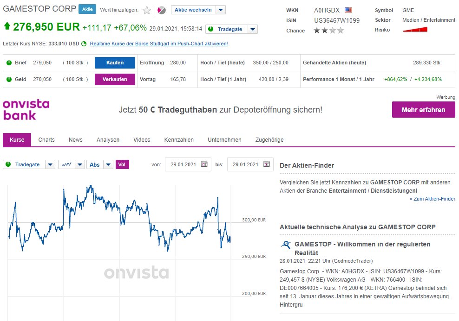Viewport: 459px width, 321px height.
Task: Open the chart type line dropdown
Action: pyautogui.click(x=79, y=164)
